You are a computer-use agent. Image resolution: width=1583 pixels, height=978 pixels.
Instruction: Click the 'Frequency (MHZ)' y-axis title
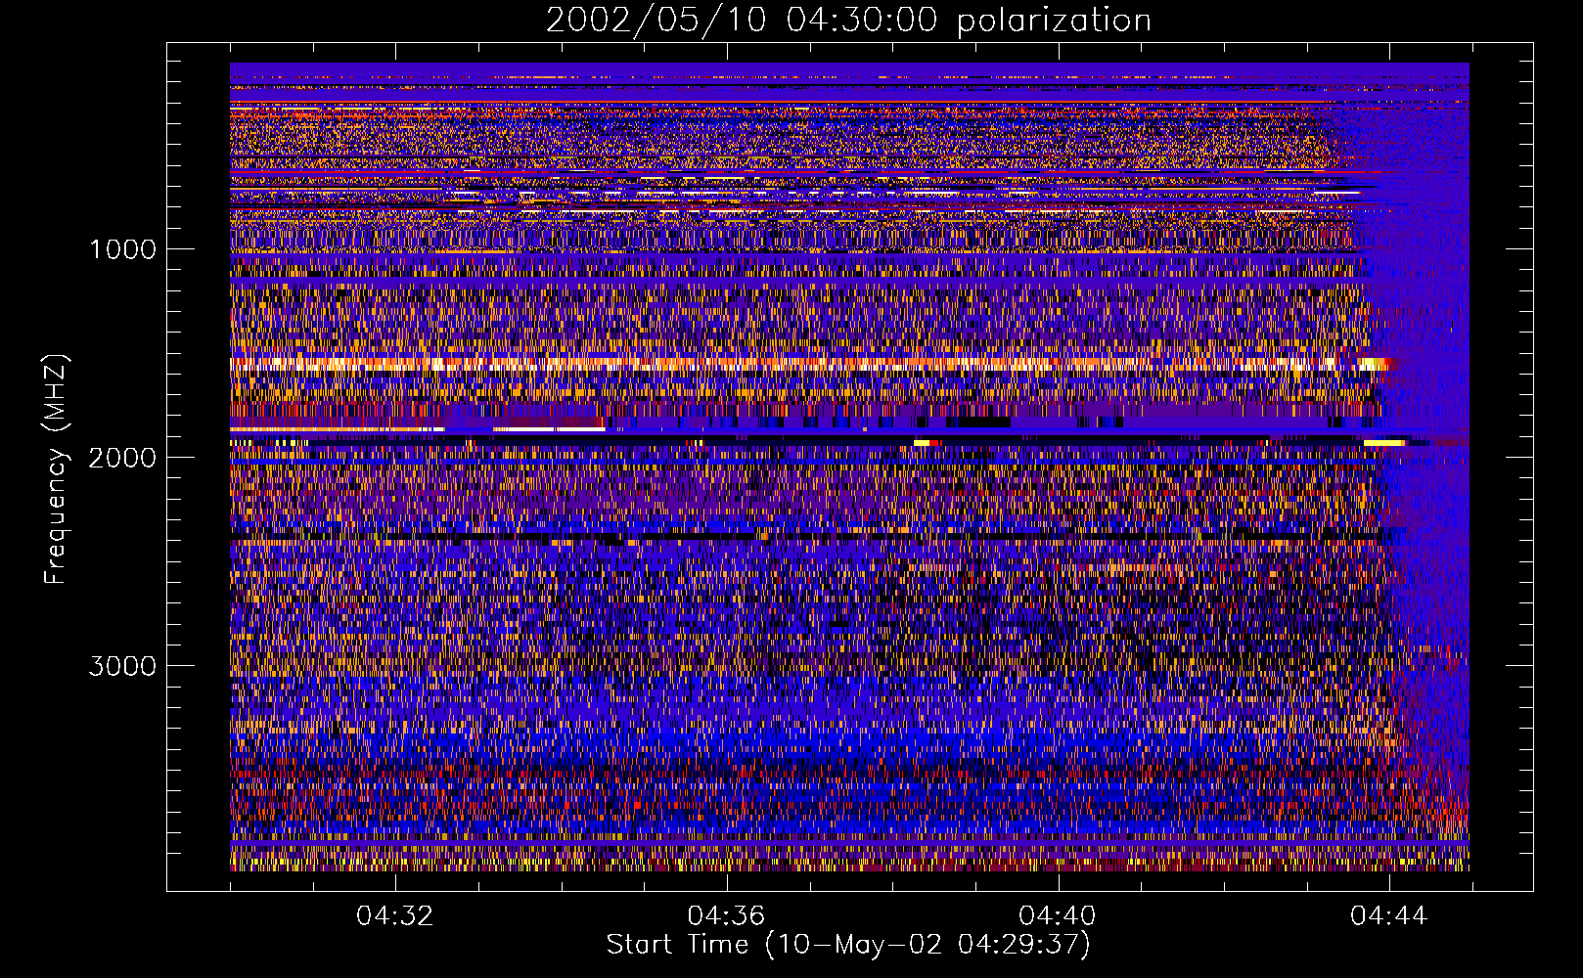pos(55,469)
